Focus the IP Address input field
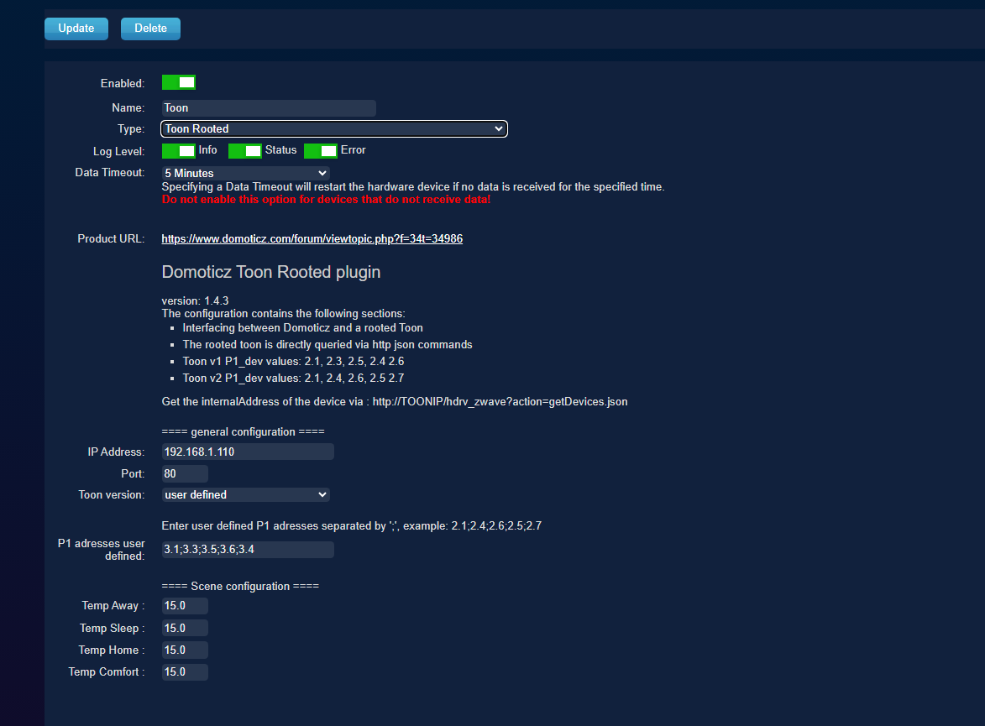This screenshot has height=726, width=985. [x=248, y=452]
